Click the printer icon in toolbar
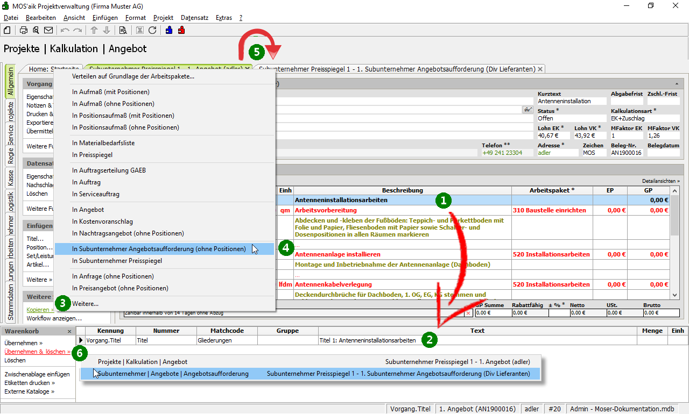This screenshot has height=414, width=689. tap(24, 30)
